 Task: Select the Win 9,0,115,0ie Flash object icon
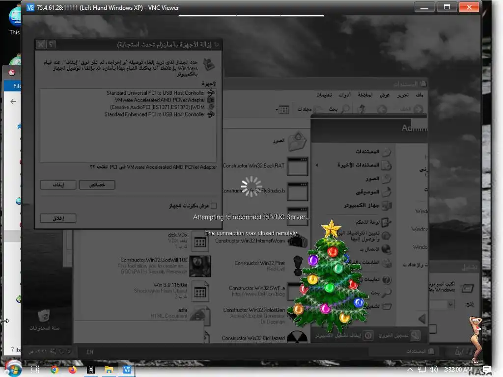pos(200,291)
